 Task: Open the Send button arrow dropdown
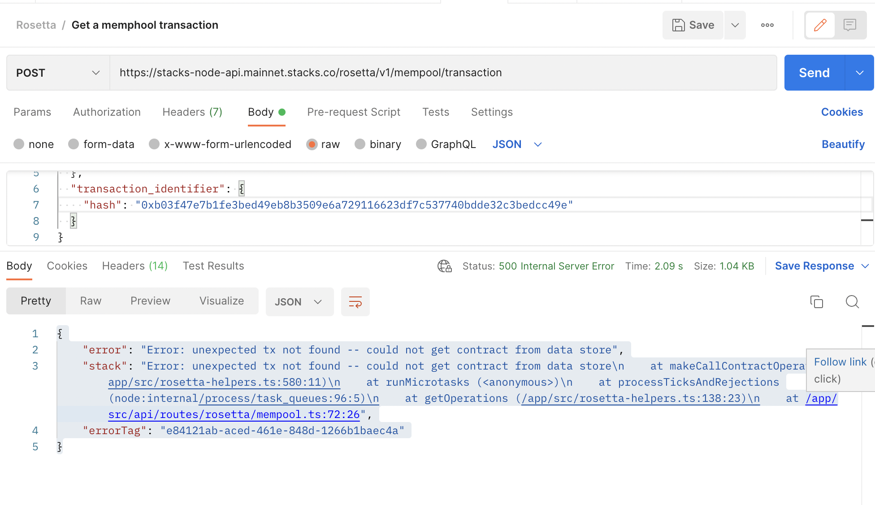[859, 73]
